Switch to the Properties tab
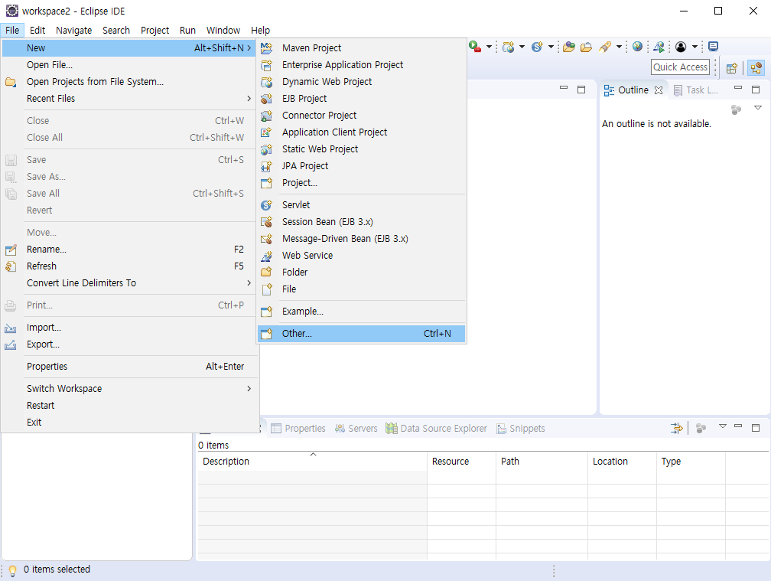771x581 pixels. 298,429
